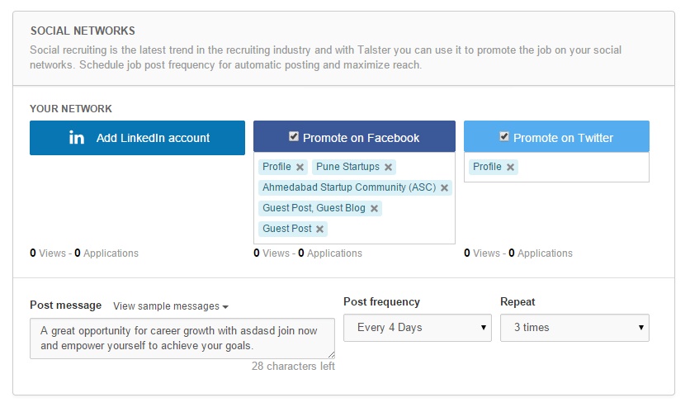
Task: Remove the Pune Startups tag
Action: tap(388, 168)
